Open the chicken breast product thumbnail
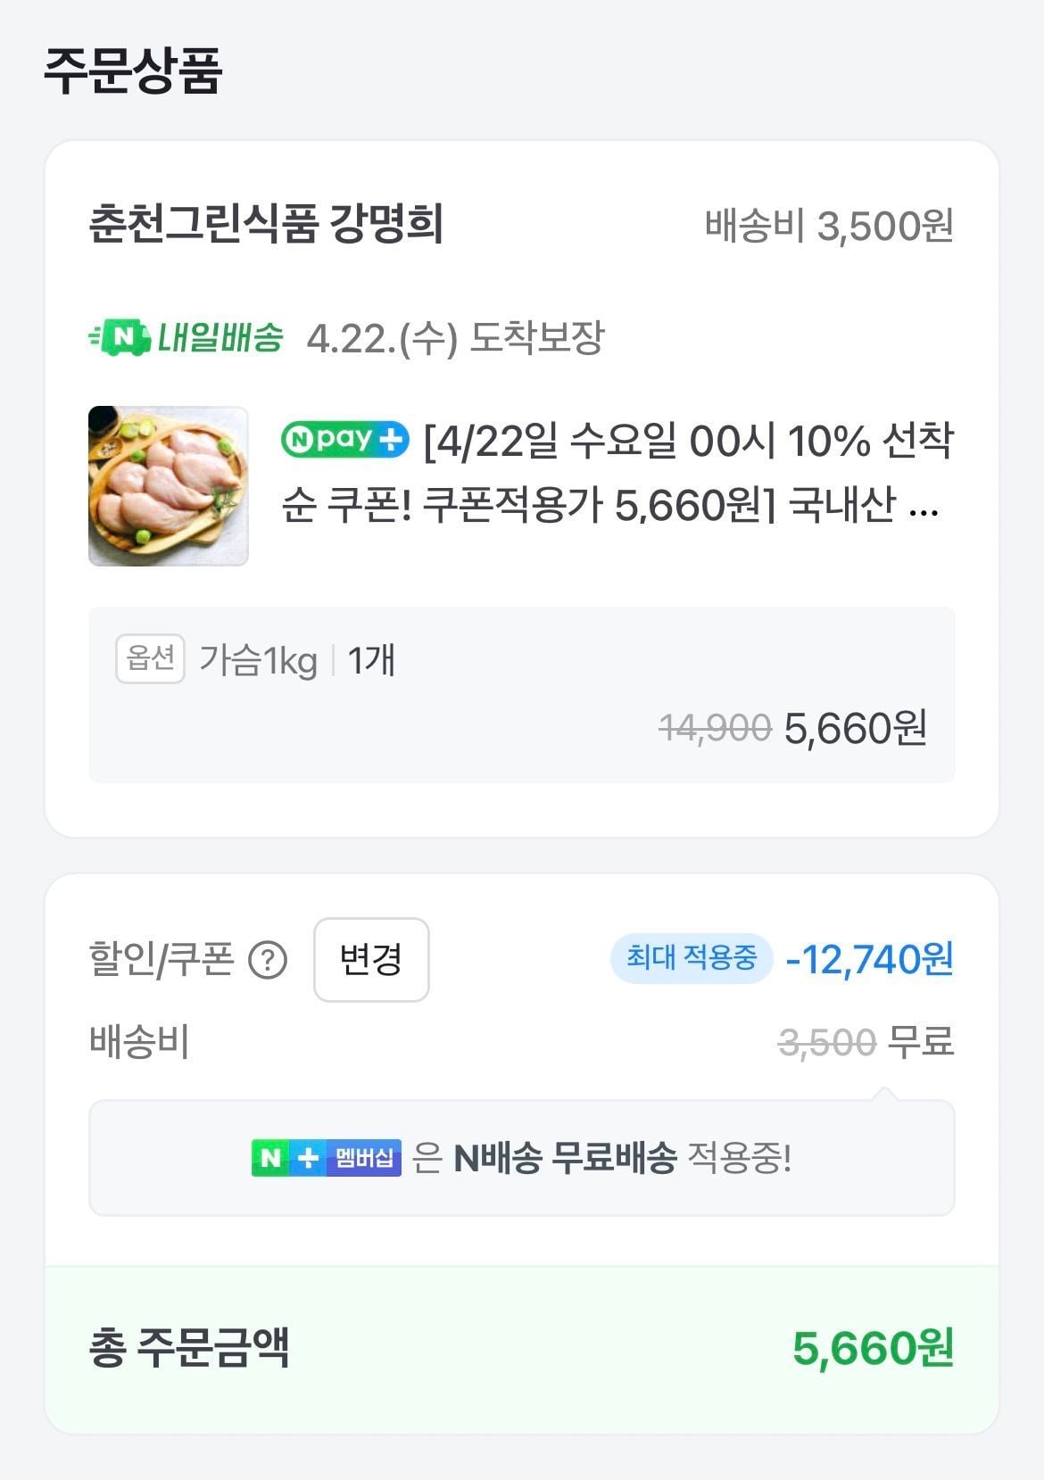 (x=169, y=486)
